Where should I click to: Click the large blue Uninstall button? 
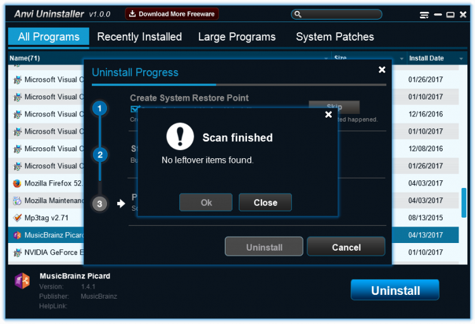(395, 290)
